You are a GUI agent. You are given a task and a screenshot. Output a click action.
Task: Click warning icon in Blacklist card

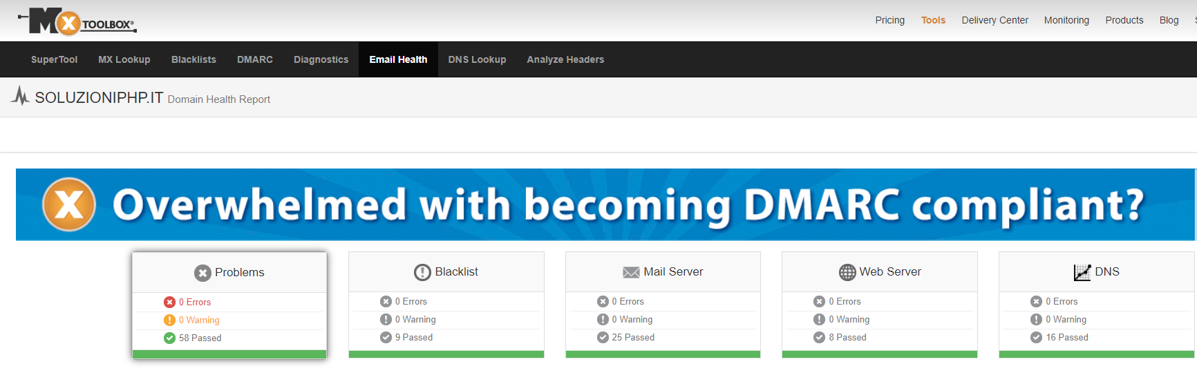[386, 319]
